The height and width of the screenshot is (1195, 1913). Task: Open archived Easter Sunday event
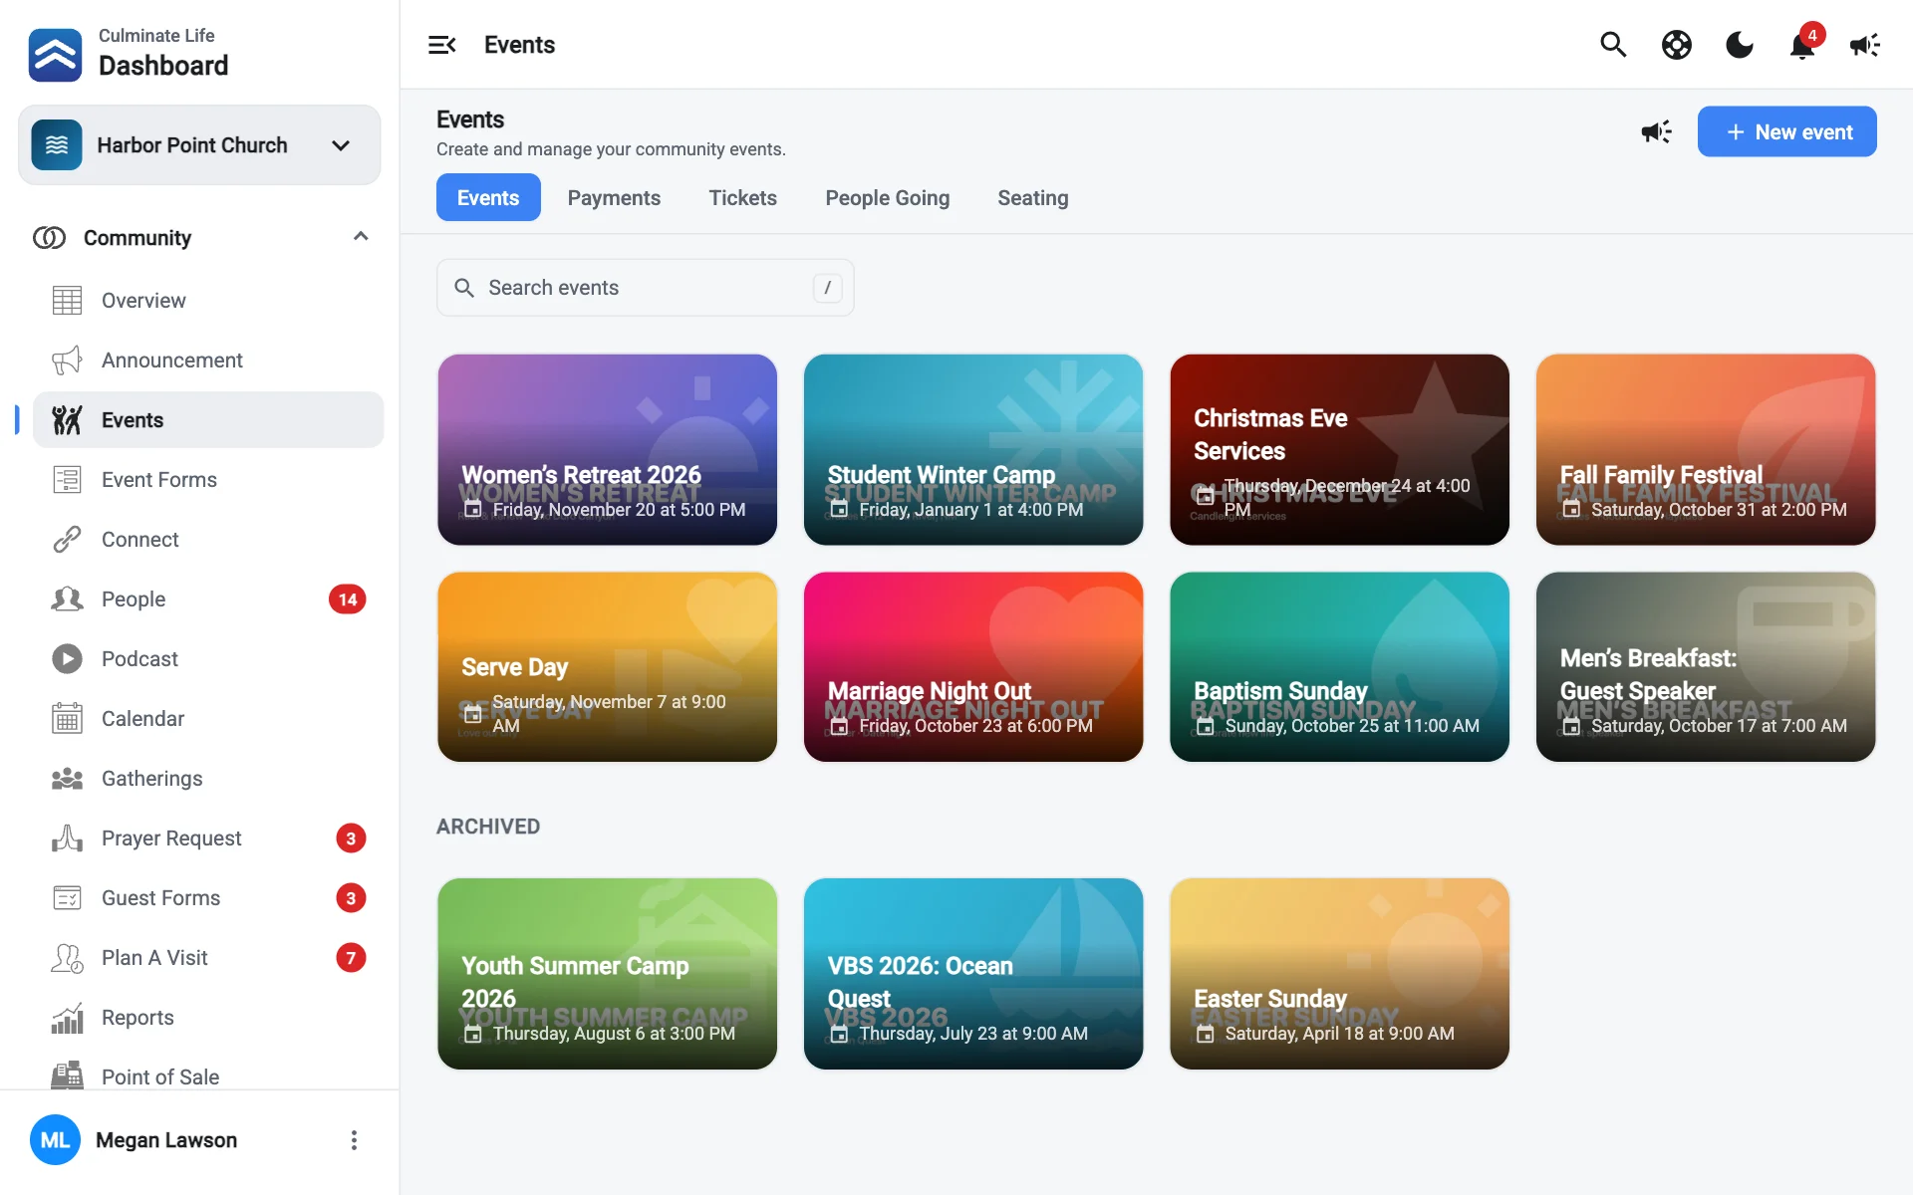coord(1339,973)
